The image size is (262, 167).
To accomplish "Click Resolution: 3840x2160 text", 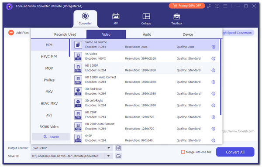I will [x=140, y=58].
